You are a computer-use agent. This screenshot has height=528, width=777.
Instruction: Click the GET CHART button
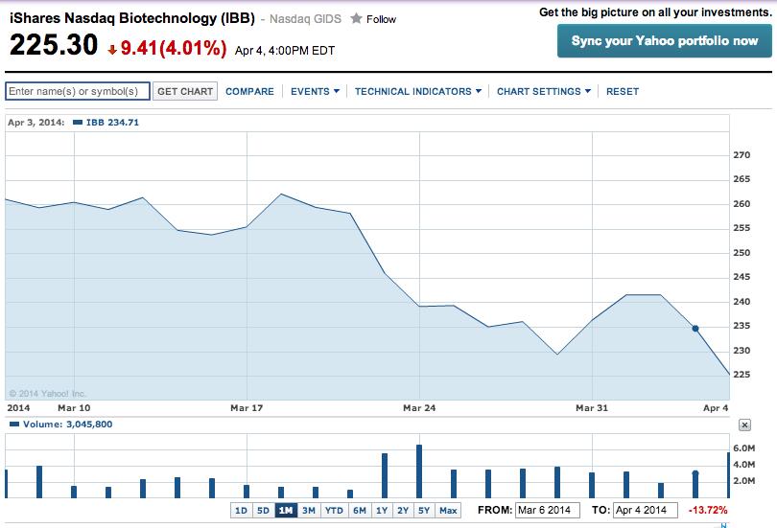185,92
